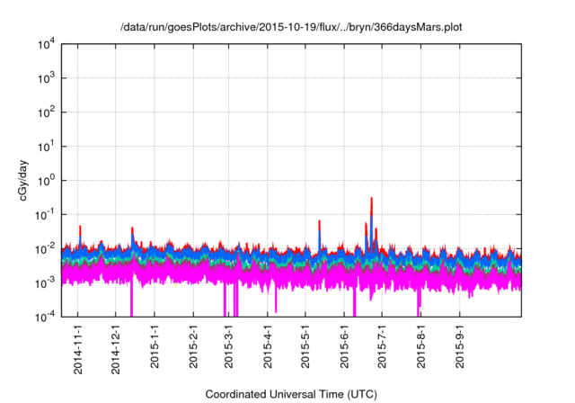This screenshot has width=575, height=403.
Task: Click the Coordinated Universal Time axis label
Action: pos(291,394)
